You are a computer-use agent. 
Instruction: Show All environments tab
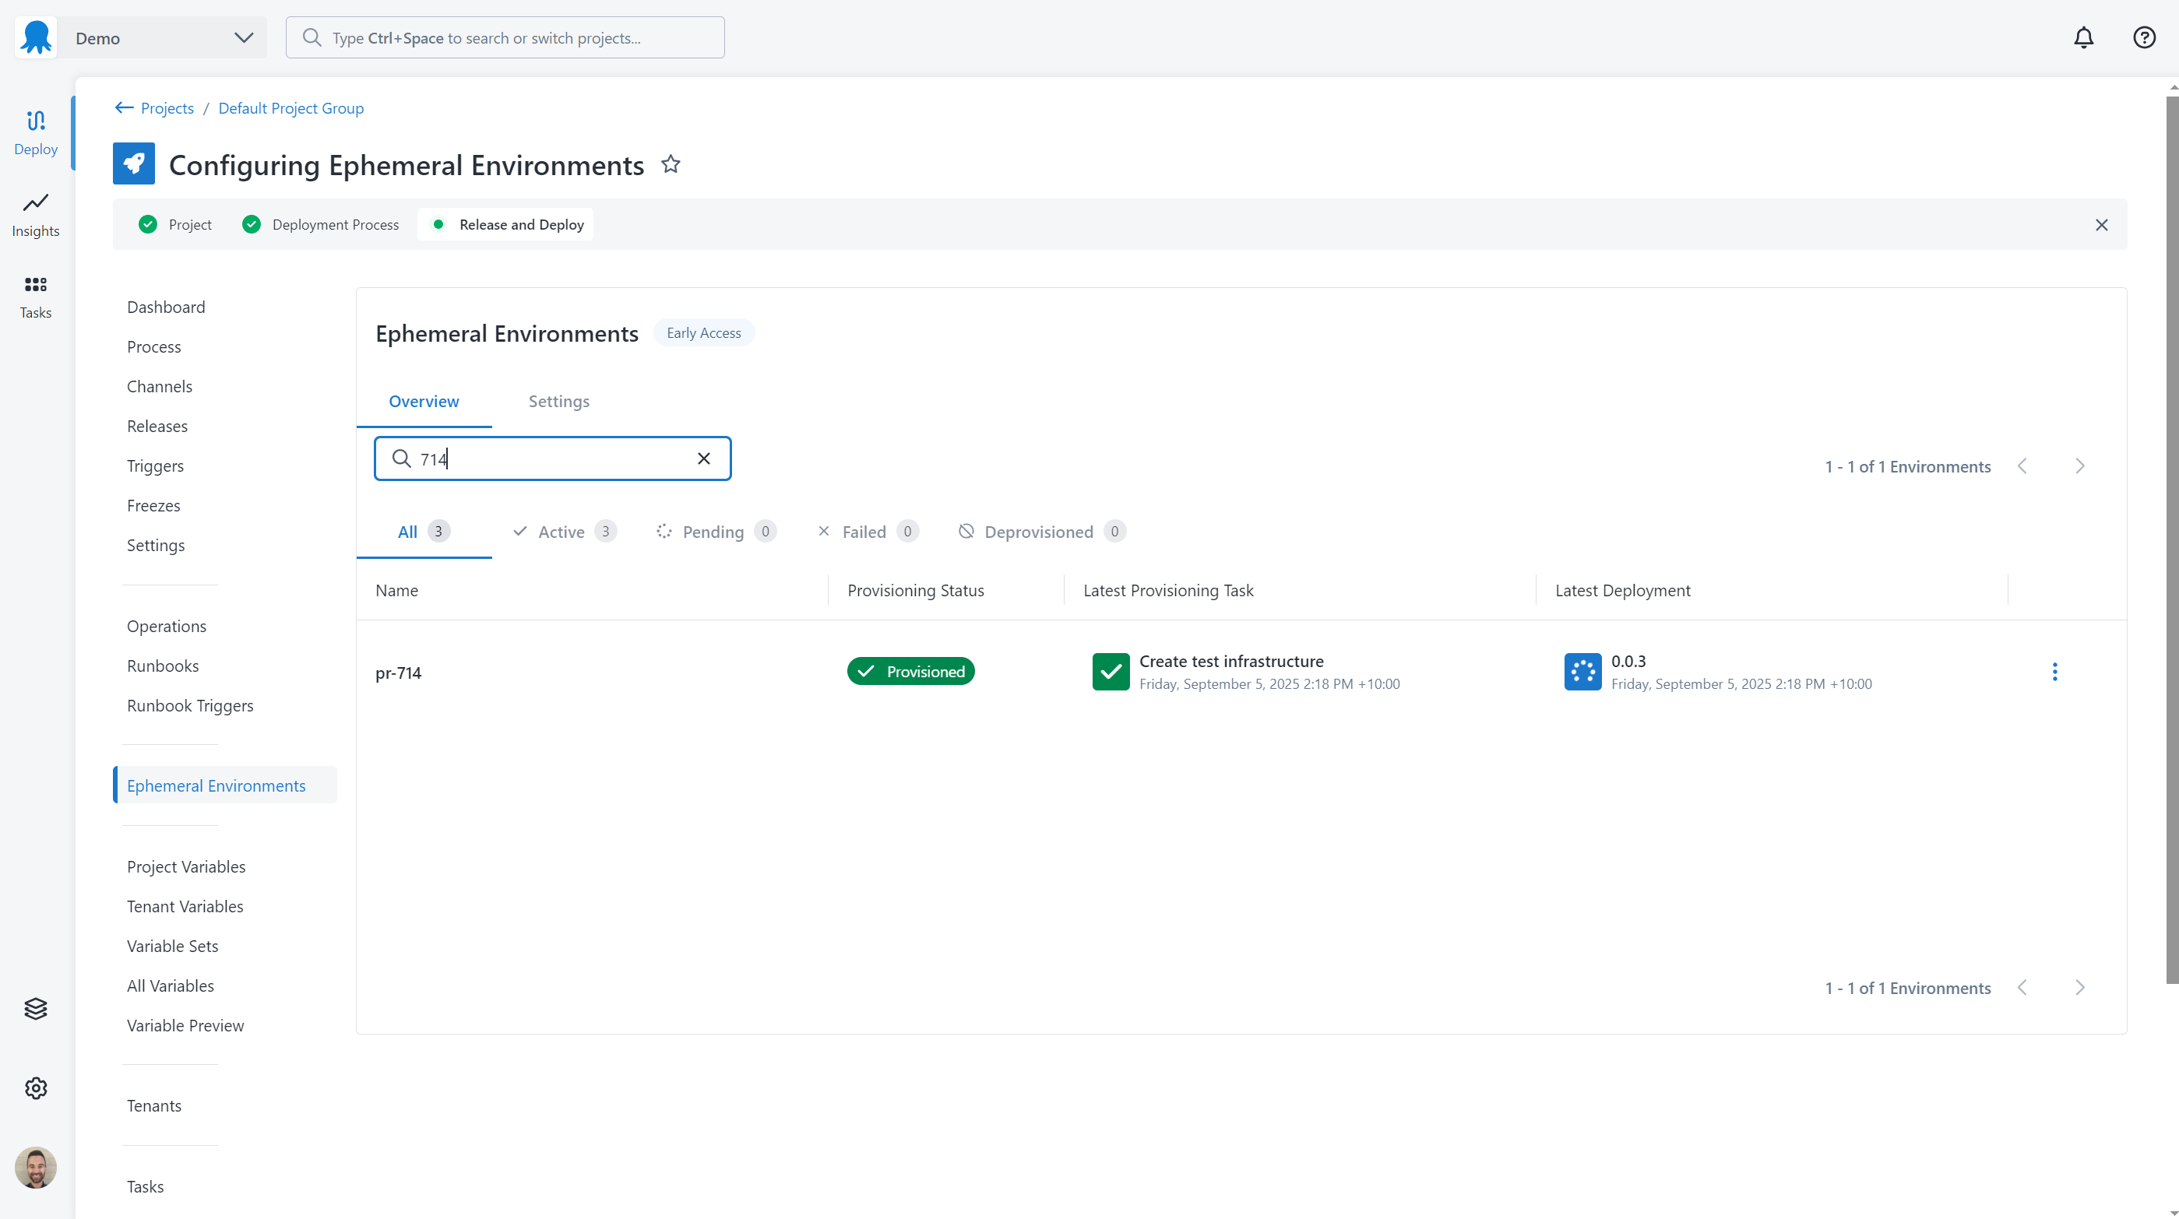(424, 532)
